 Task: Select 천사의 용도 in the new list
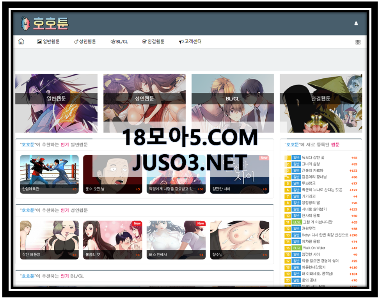(311, 215)
